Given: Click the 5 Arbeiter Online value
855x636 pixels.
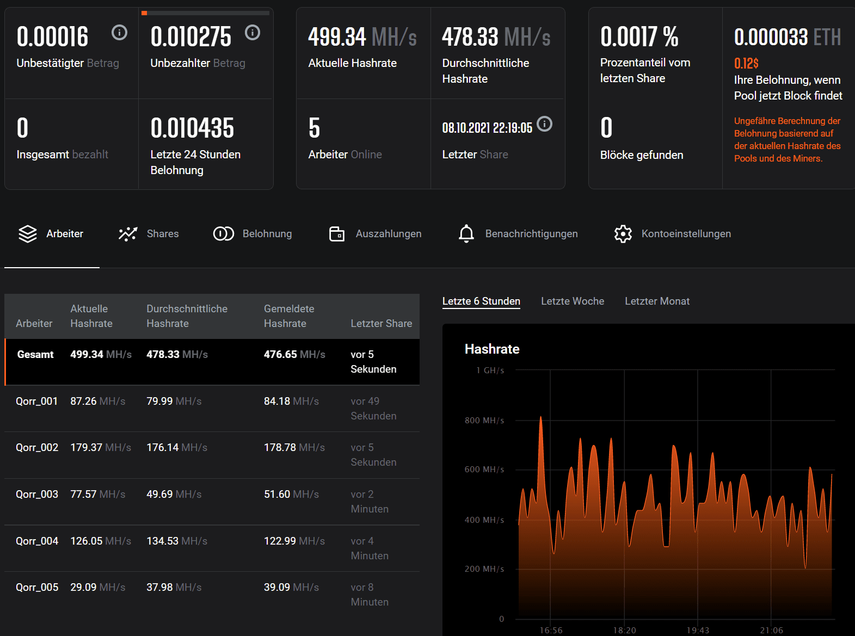Looking at the screenshot, I should 314,128.
